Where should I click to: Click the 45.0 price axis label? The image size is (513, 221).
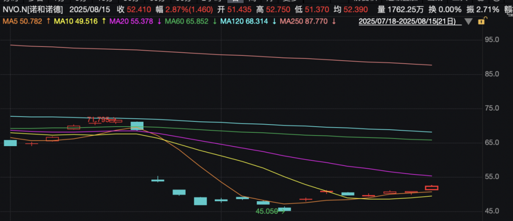[492, 211]
